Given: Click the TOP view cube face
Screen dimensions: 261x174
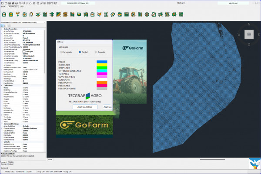Looking at the screenshot, I should [x=249, y=35].
